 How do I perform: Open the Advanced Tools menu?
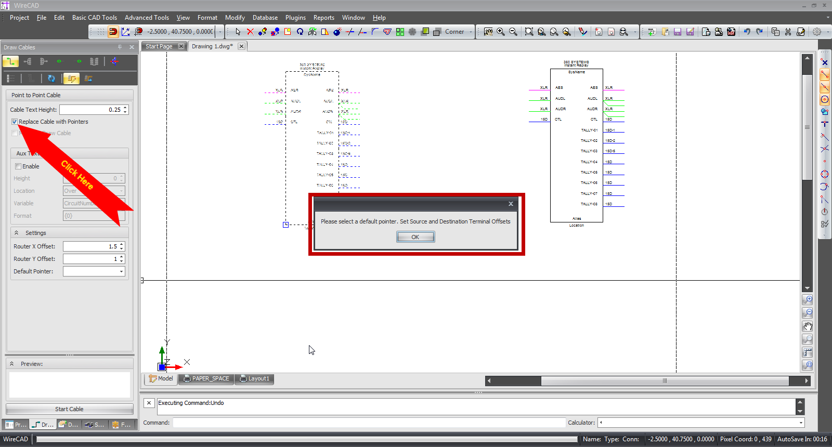click(x=147, y=18)
